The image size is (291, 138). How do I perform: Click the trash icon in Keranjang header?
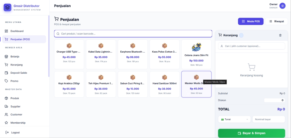coord(280,35)
